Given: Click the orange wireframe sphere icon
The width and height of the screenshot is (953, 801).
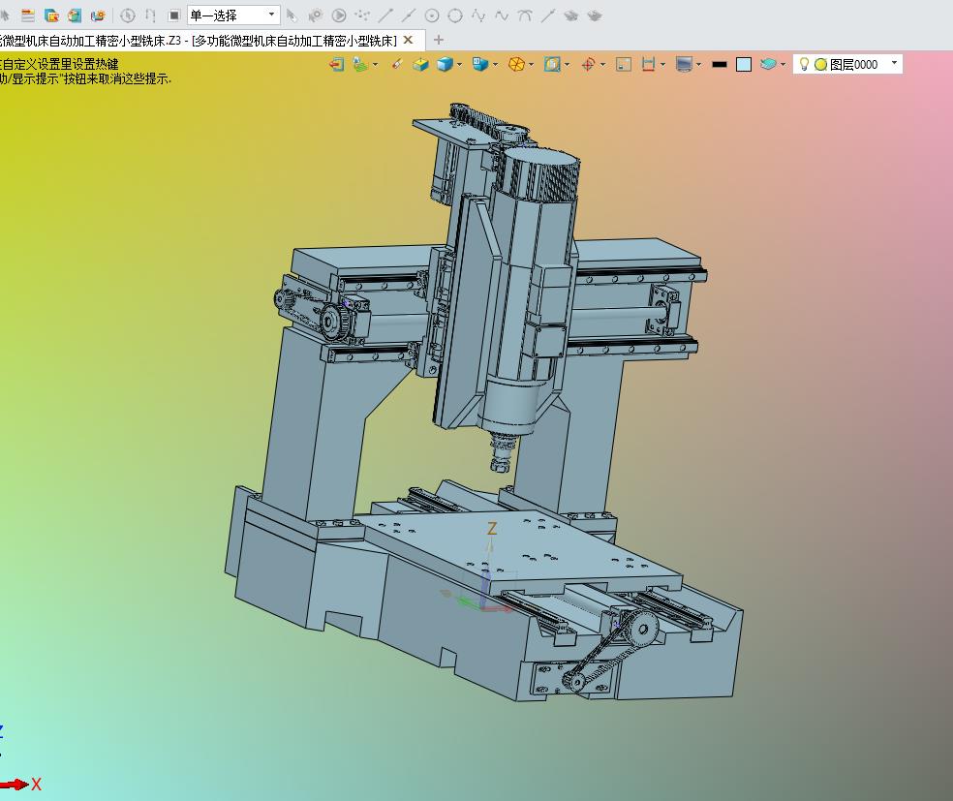Looking at the screenshot, I should click(518, 64).
